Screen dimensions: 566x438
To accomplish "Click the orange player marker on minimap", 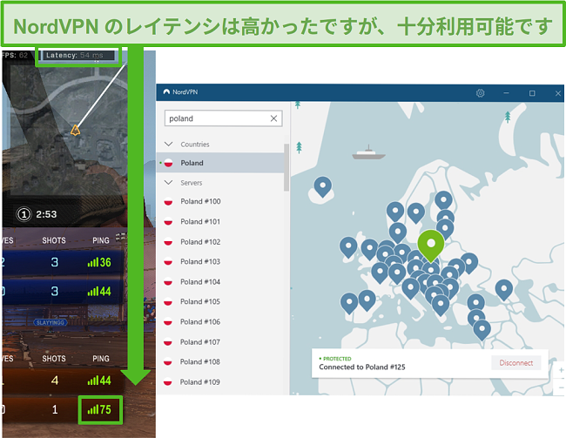I will click(x=75, y=130).
